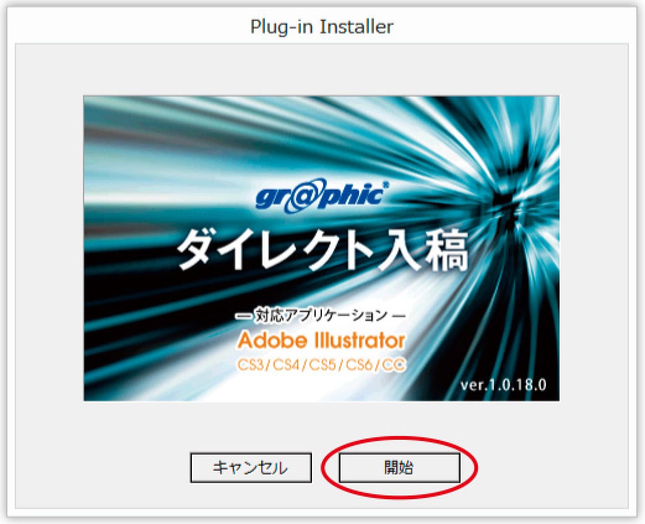The height and width of the screenshot is (524, 645).
Task: Click the ver.1.0.18.0 version number
Action: [503, 385]
